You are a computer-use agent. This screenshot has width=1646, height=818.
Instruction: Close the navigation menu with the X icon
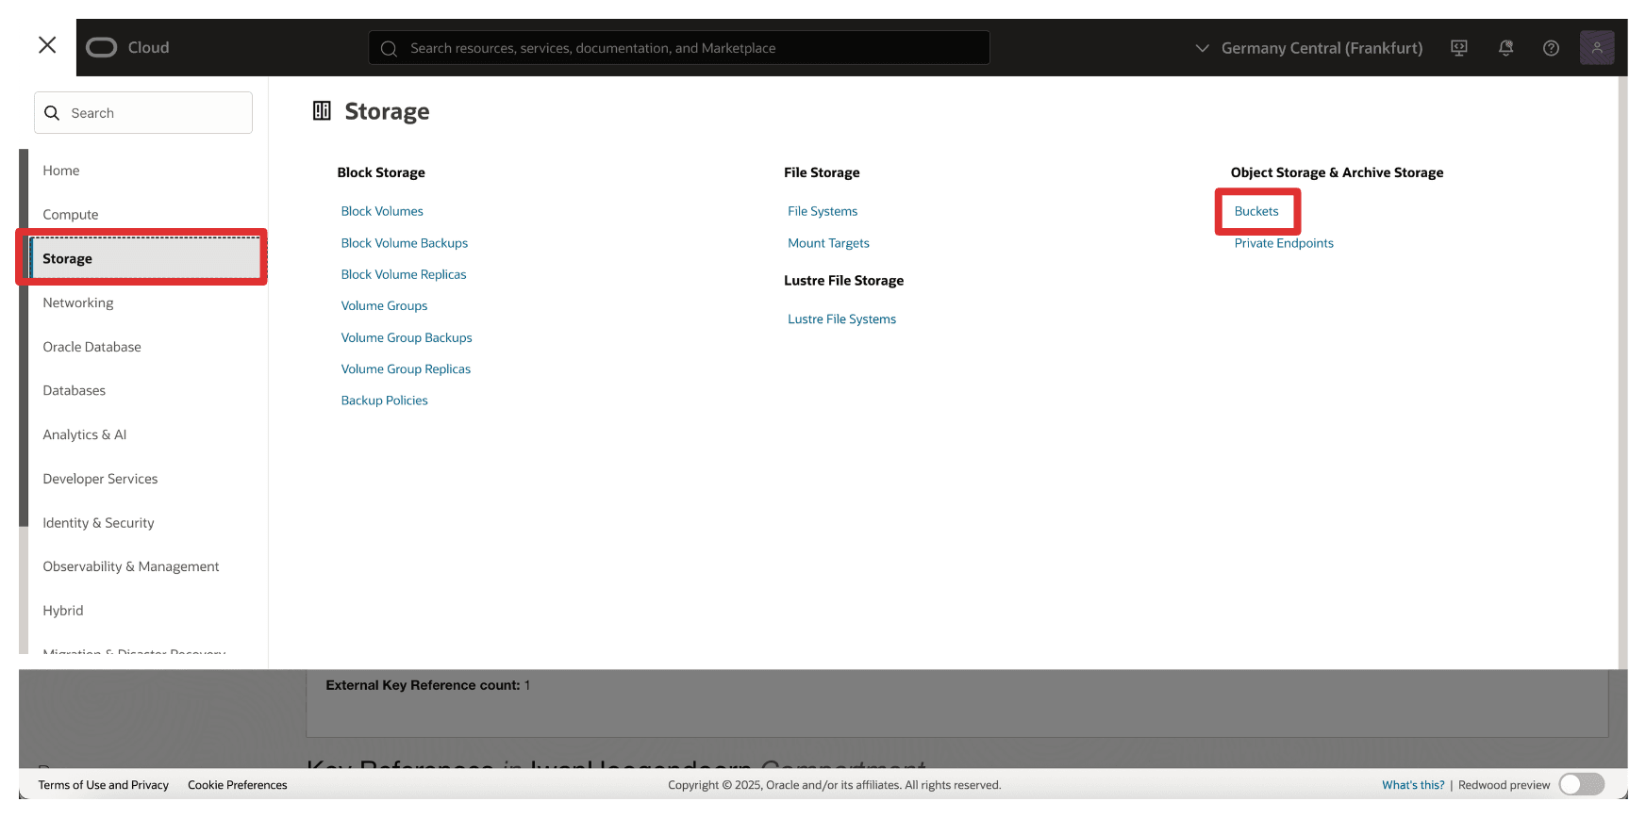point(47,45)
